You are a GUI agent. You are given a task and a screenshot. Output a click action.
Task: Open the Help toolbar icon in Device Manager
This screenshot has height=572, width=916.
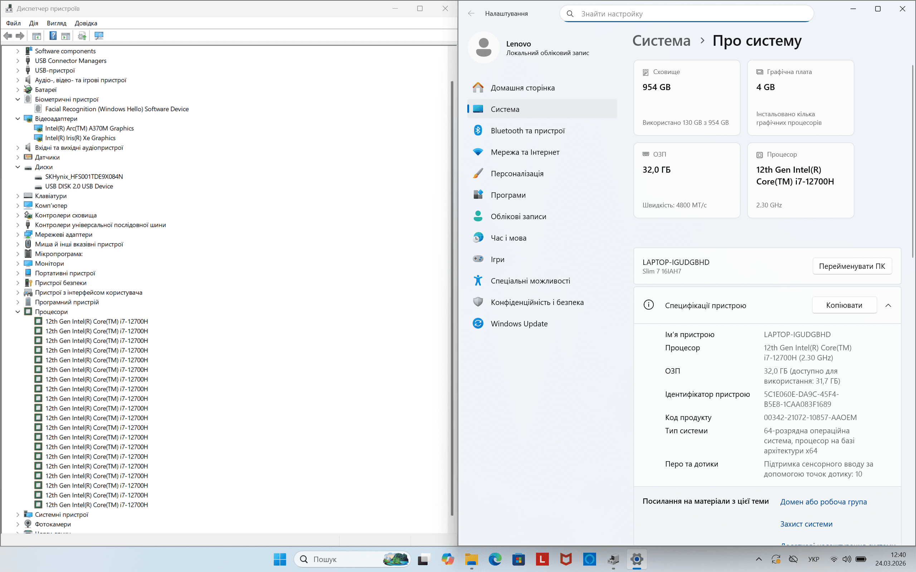pyautogui.click(x=53, y=36)
